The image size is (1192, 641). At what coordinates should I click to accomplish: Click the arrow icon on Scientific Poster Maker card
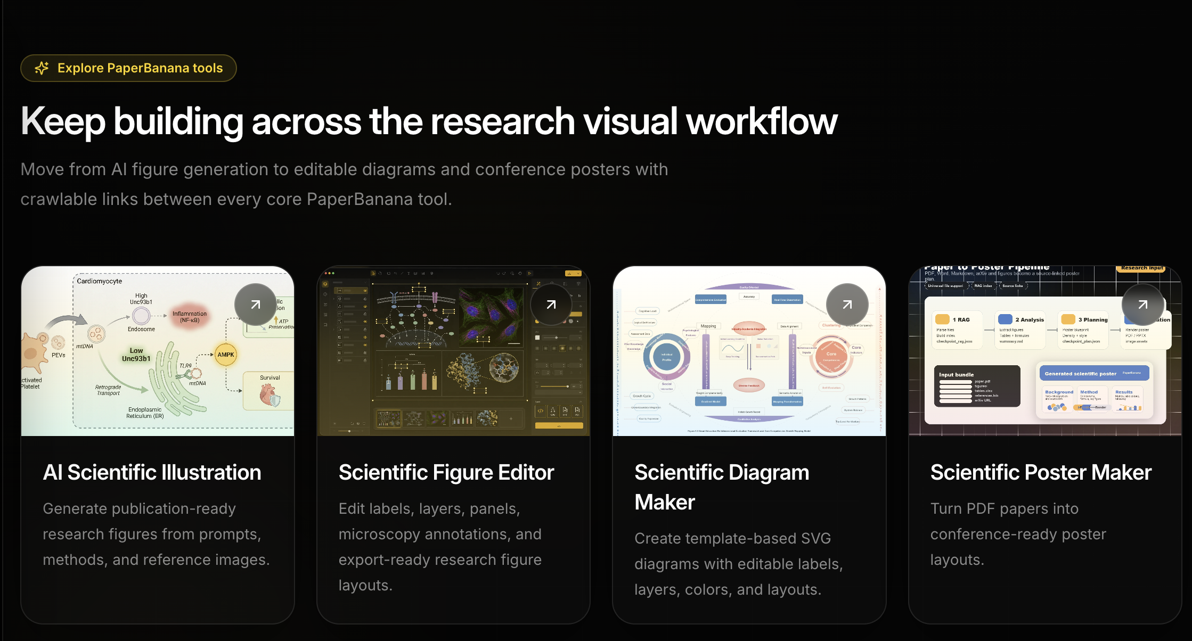point(1143,305)
